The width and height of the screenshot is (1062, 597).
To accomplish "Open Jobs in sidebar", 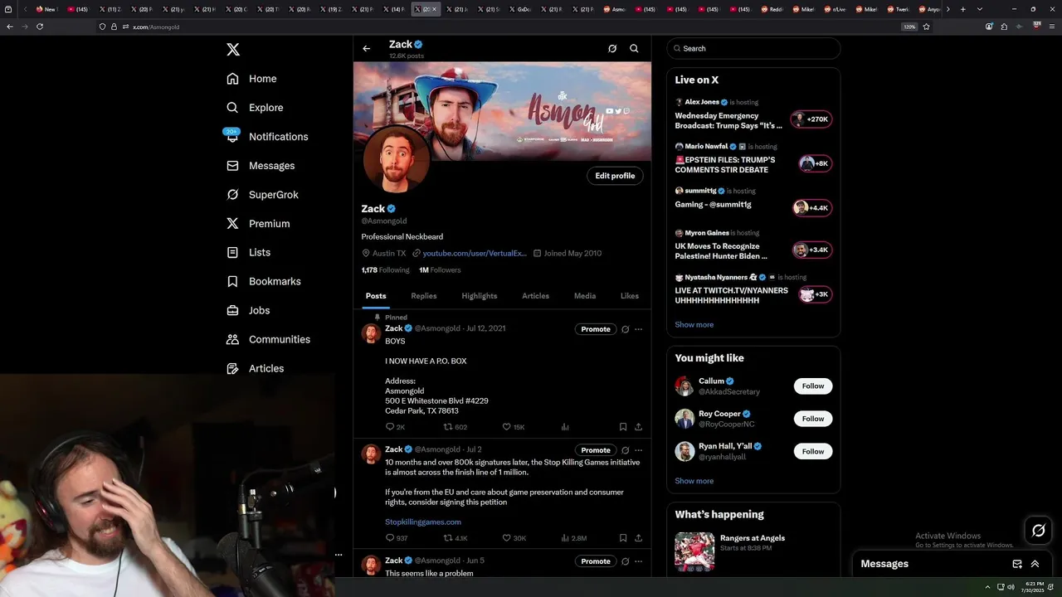I will (x=248, y=311).
